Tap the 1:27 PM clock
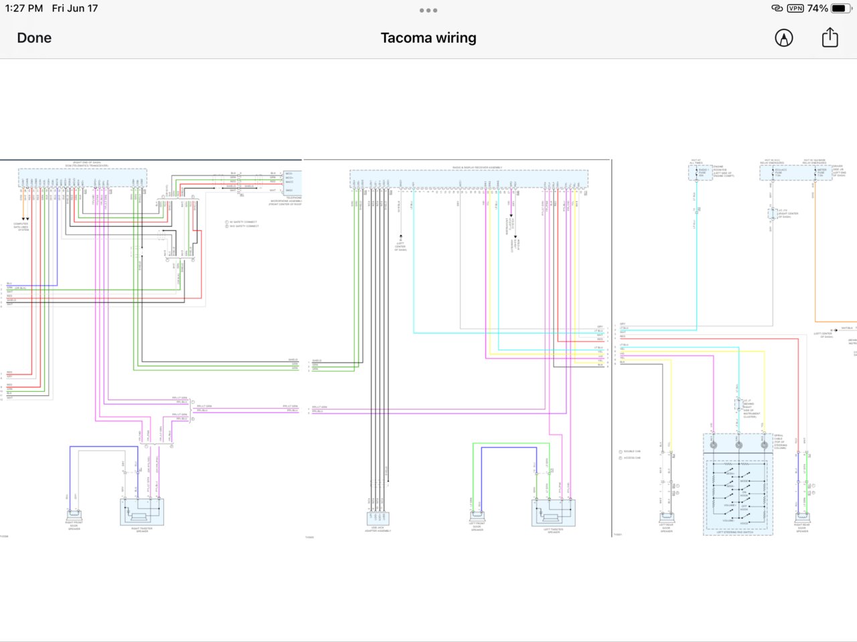Viewport: 857px width, 642px height. click(x=24, y=8)
